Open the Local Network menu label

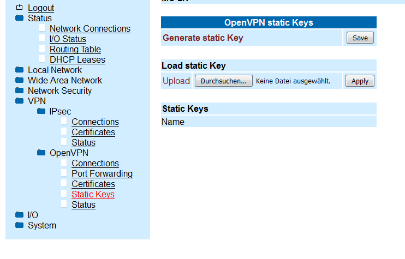point(55,70)
